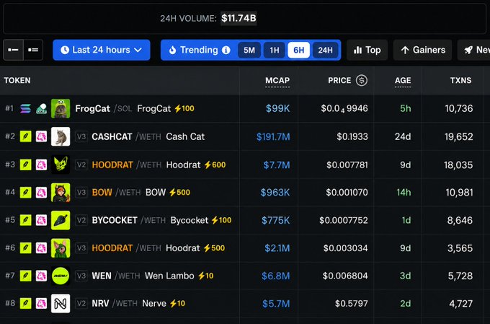
Task: Click the $99K market cap value
Action: (278, 109)
